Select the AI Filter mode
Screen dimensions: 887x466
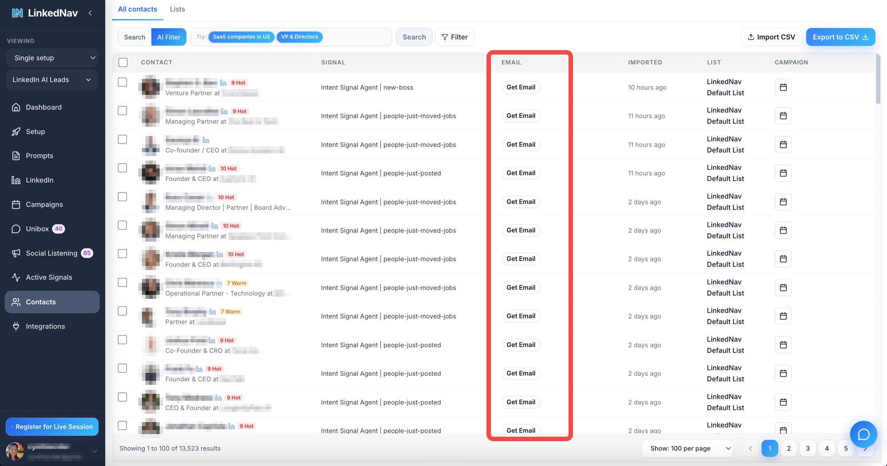169,37
